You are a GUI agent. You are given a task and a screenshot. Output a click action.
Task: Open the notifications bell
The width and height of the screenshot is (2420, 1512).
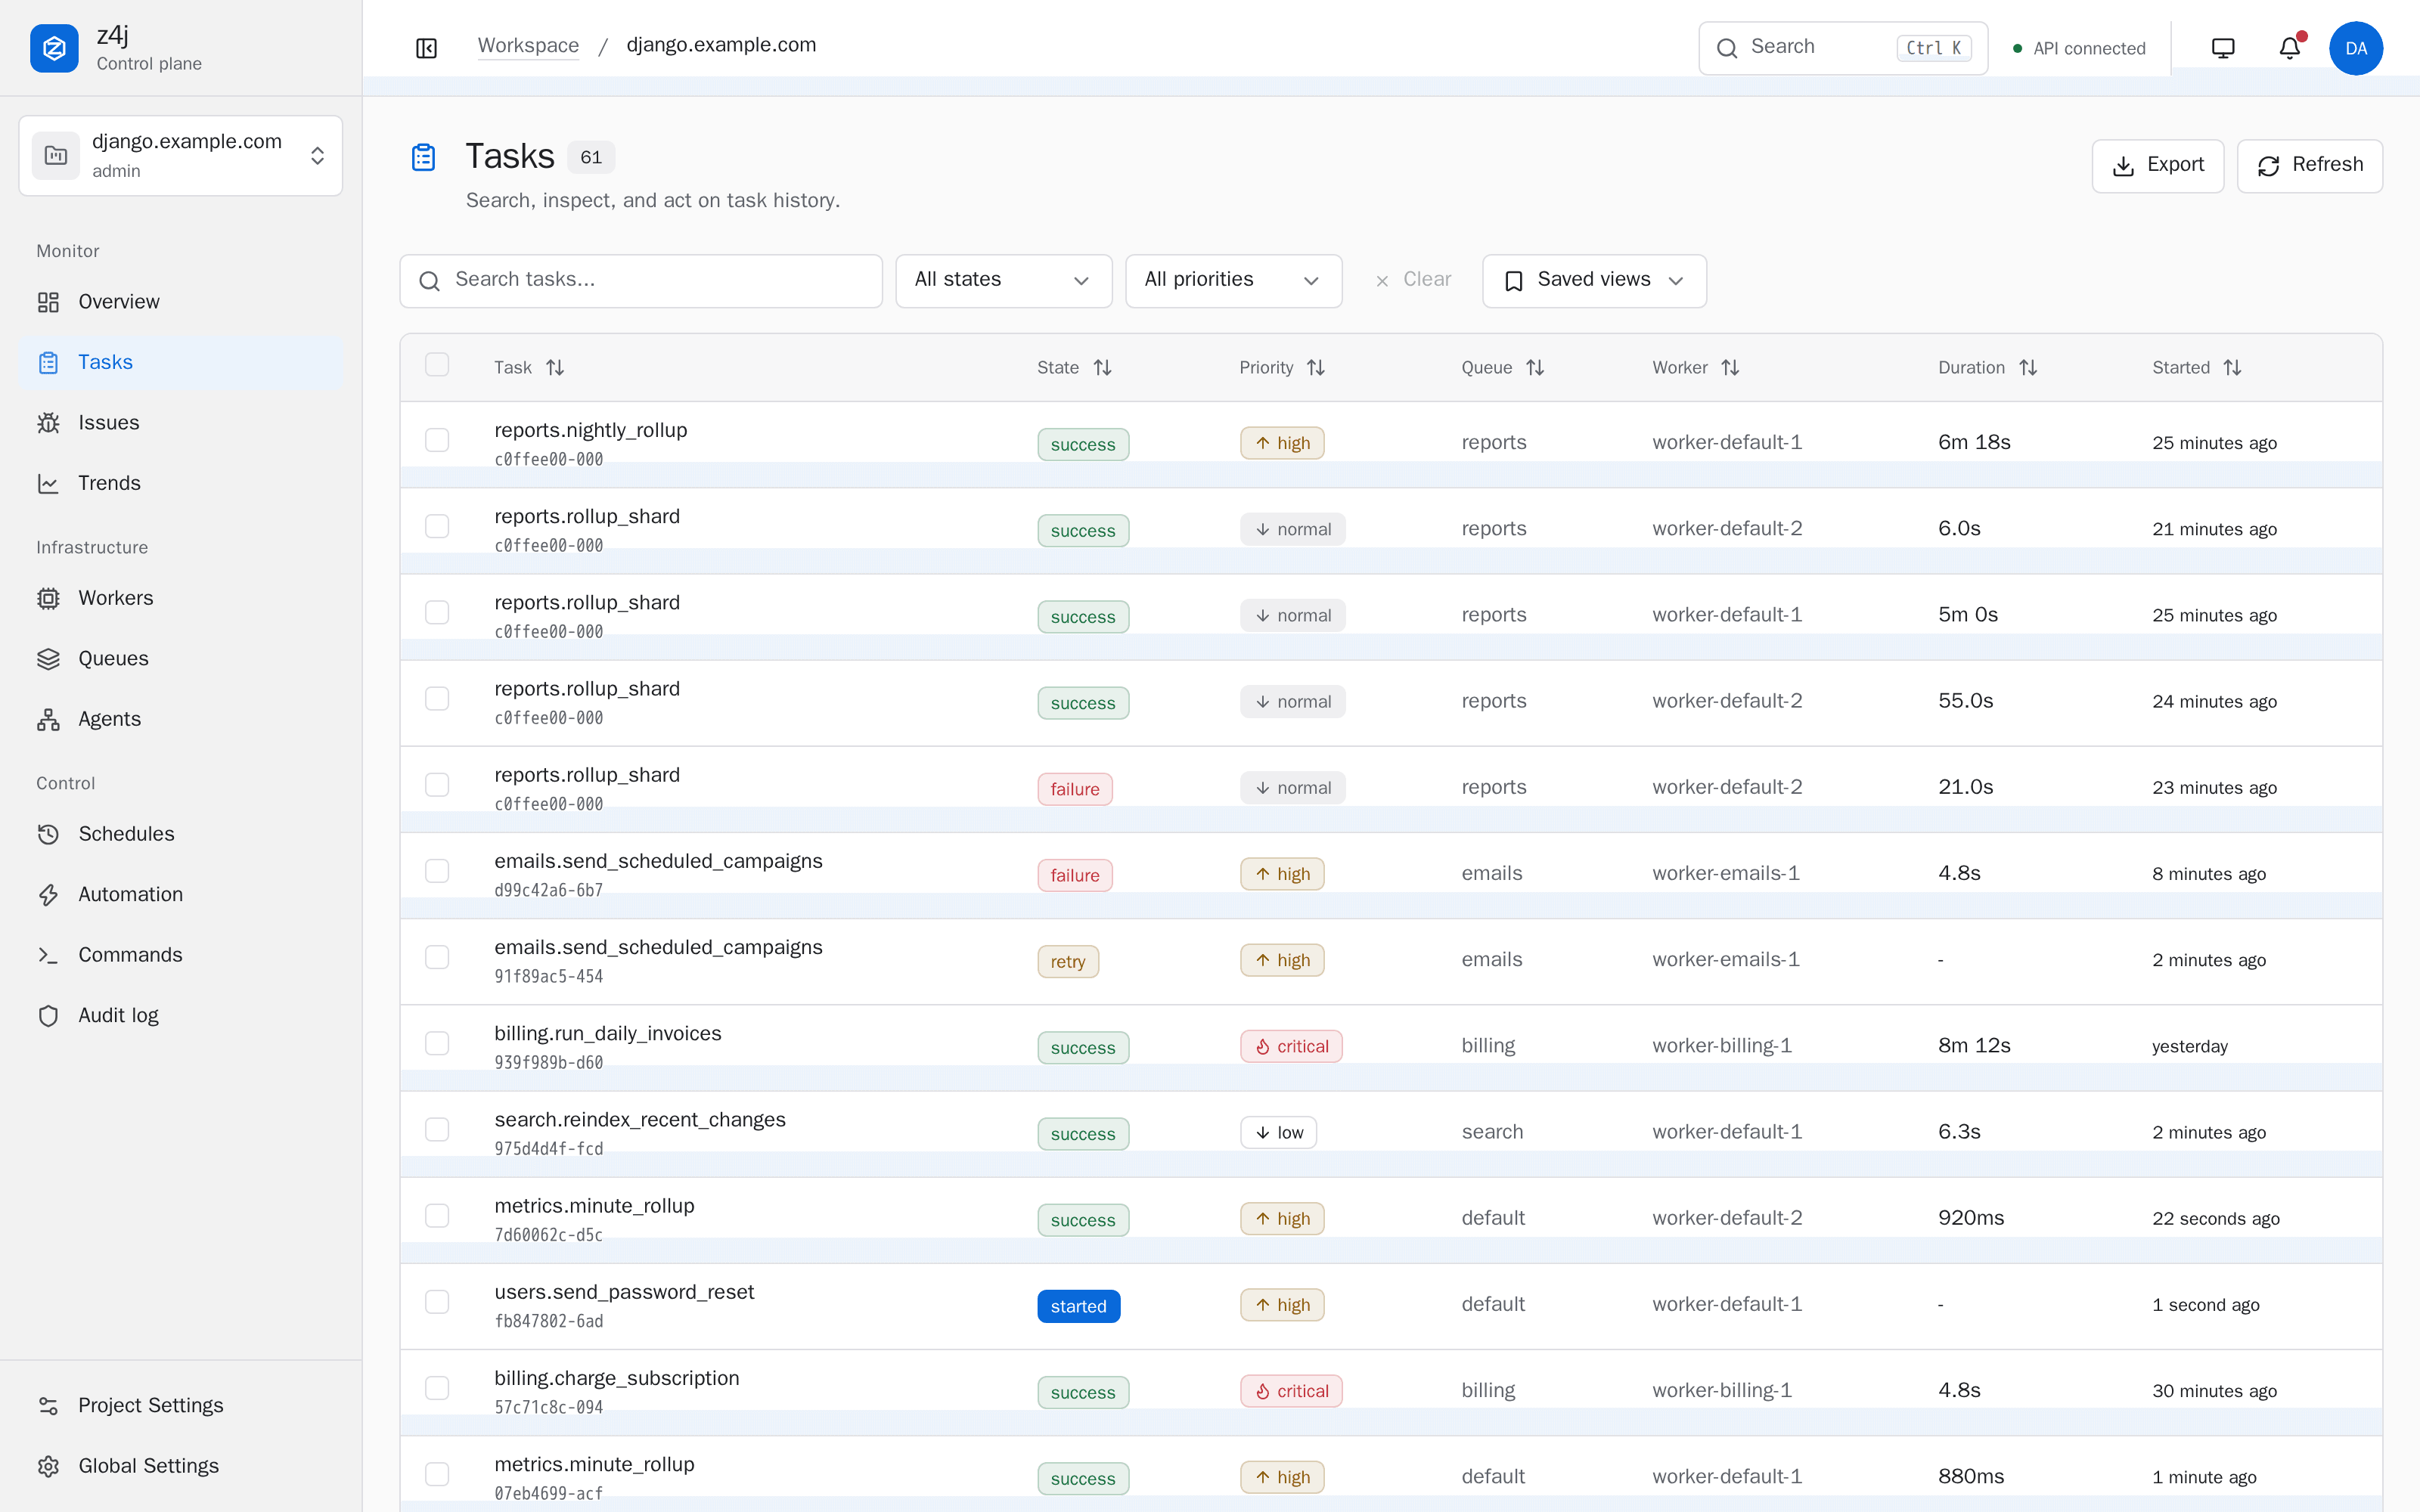coord(2289,48)
